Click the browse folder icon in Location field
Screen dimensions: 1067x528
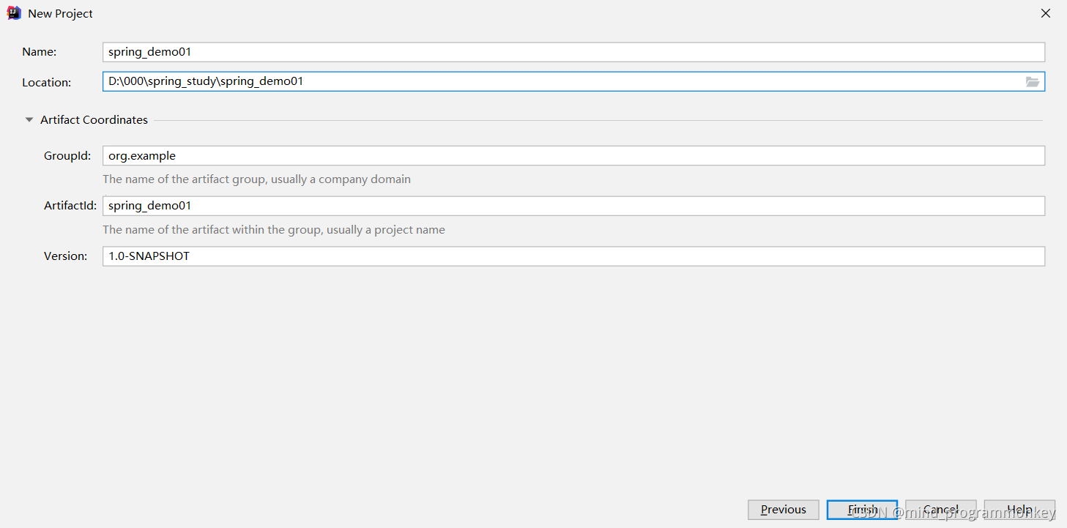1033,82
